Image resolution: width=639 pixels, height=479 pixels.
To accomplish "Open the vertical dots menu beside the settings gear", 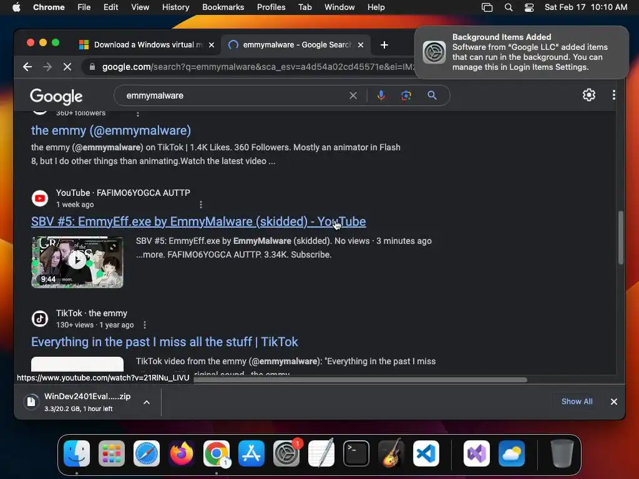I will [x=614, y=95].
